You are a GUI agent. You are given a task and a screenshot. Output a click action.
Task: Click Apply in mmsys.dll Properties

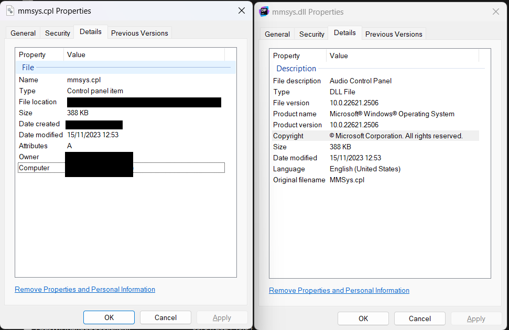(x=476, y=318)
